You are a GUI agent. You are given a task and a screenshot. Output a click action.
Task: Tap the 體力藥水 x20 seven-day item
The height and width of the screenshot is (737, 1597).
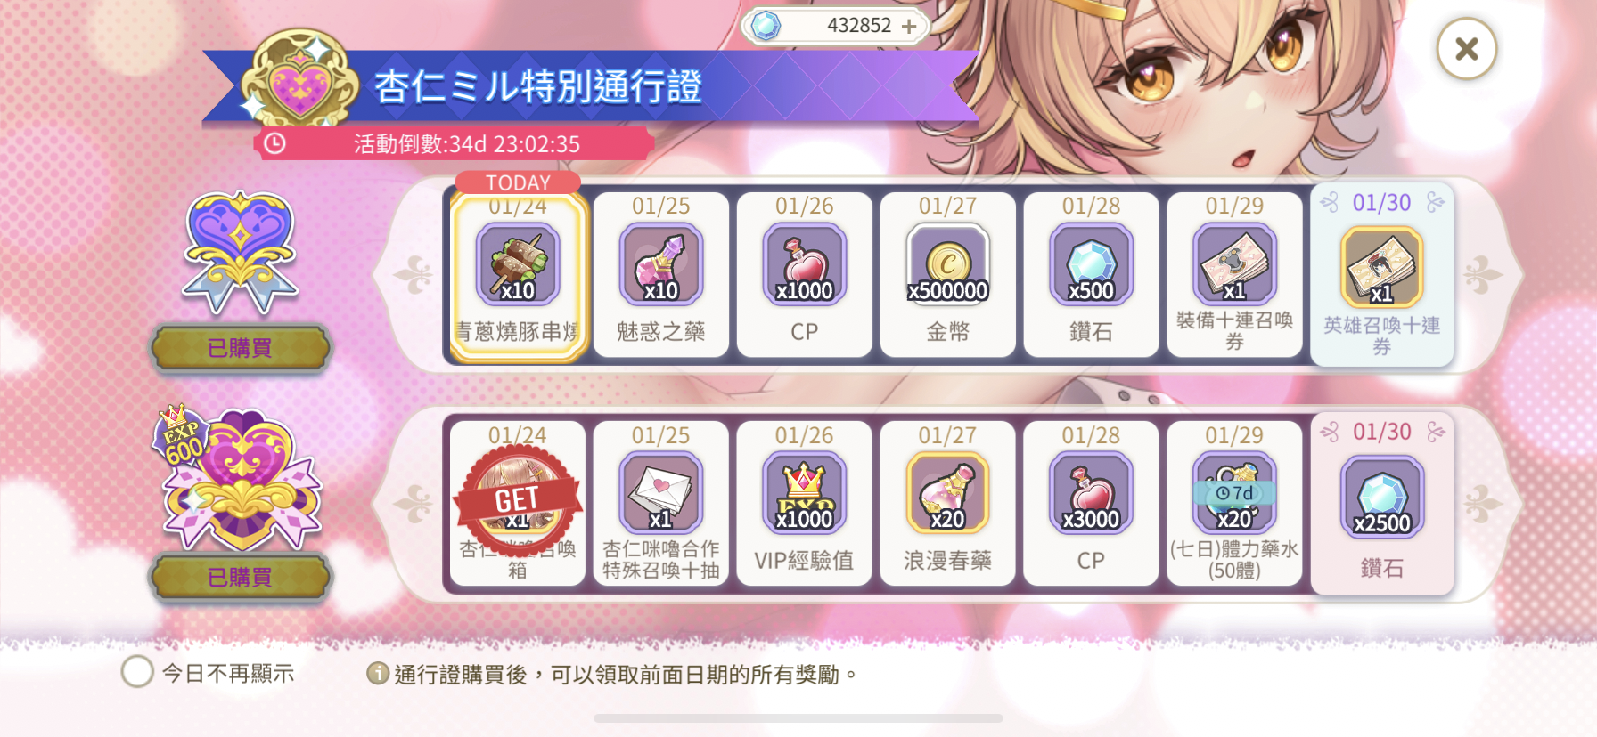pos(1234,493)
